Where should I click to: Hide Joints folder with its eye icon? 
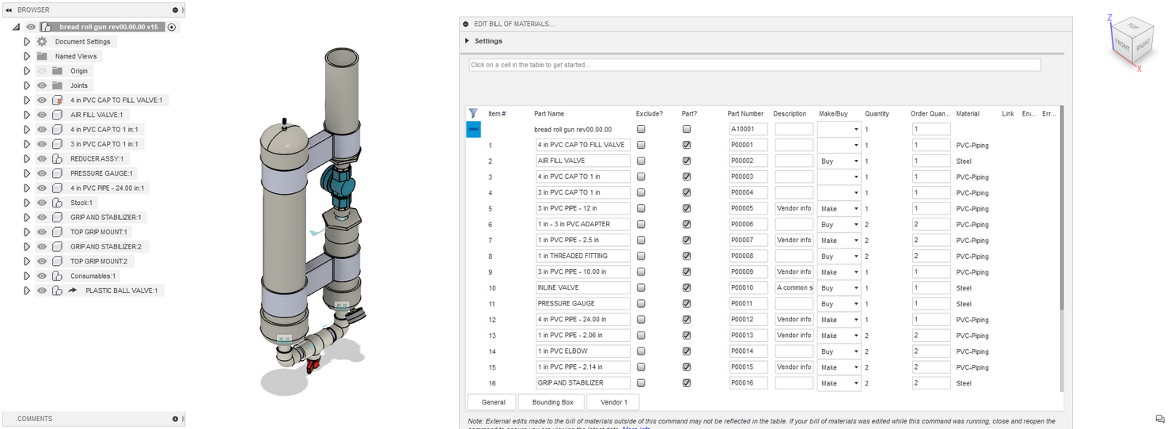point(42,85)
